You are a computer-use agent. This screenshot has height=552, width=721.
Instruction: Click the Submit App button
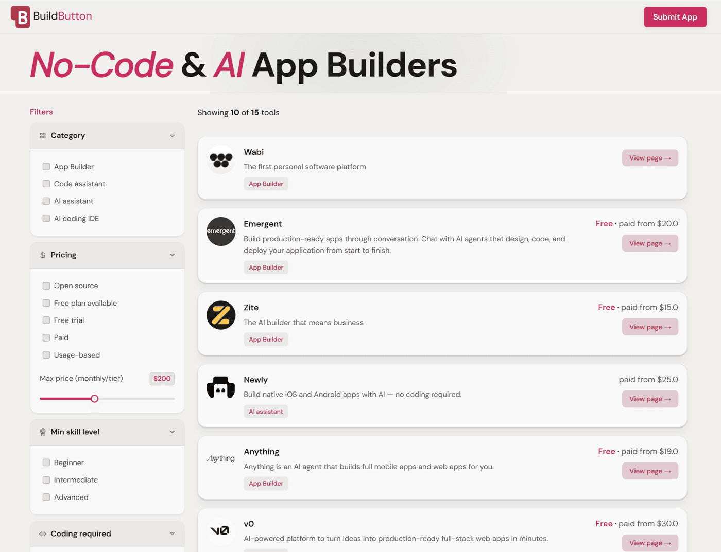(x=675, y=17)
